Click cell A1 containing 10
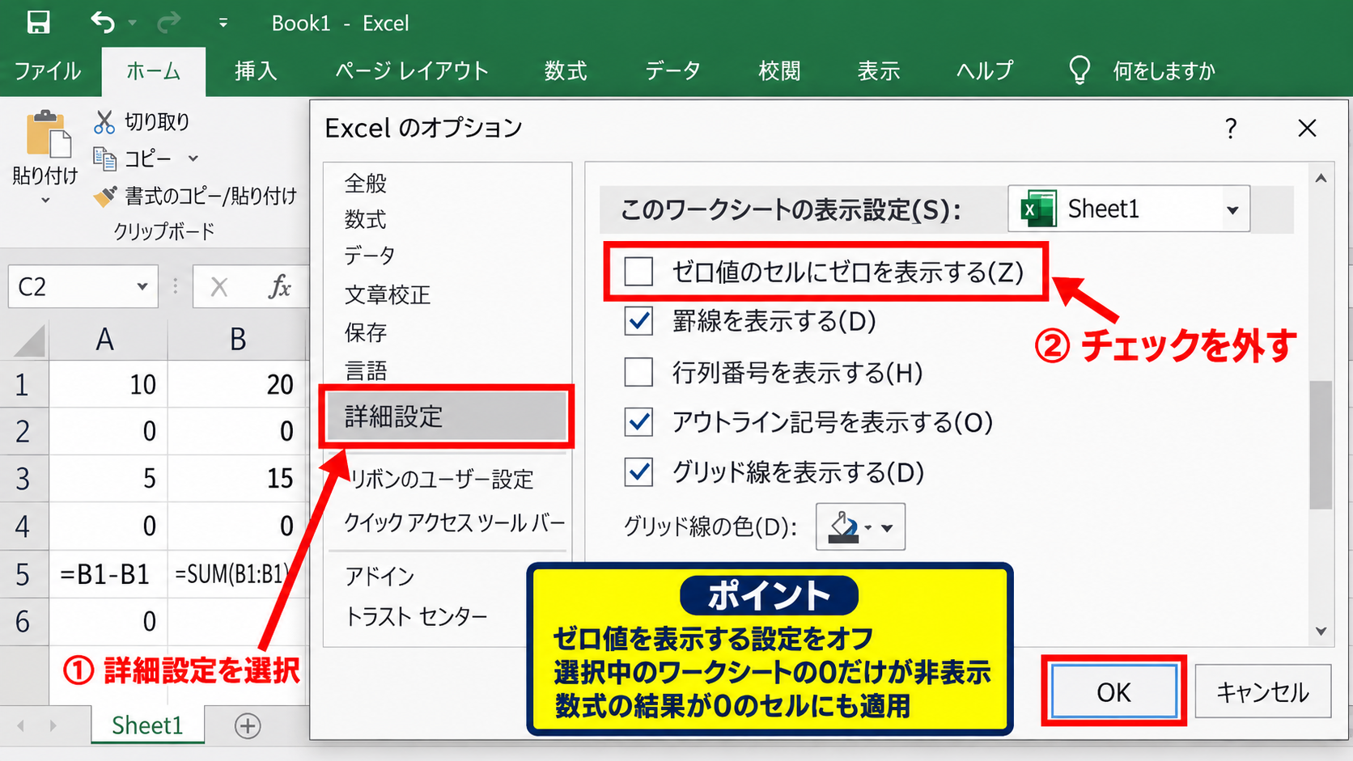This screenshot has height=761, width=1353. click(x=108, y=384)
